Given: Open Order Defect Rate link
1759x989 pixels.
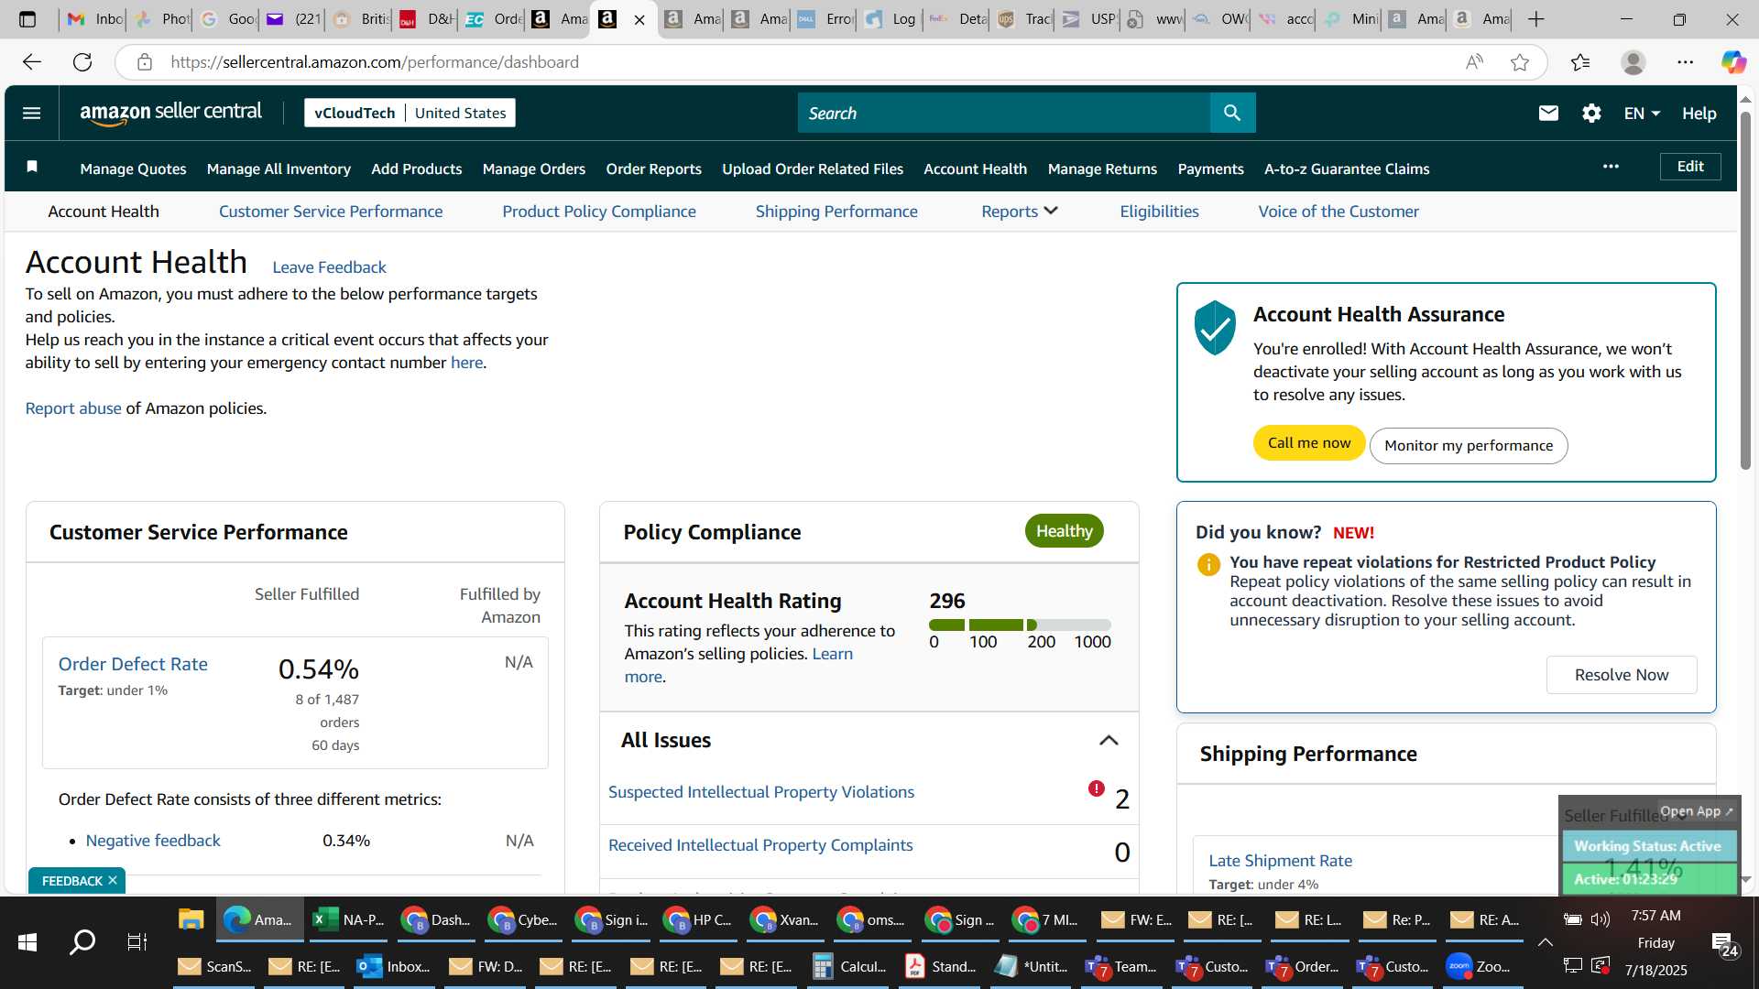Looking at the screenshot, I should point(133,664).
